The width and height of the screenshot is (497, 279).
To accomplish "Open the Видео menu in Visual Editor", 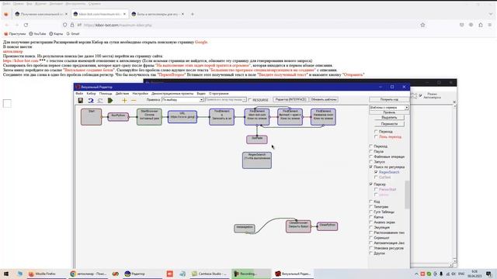I will (201, 94).
